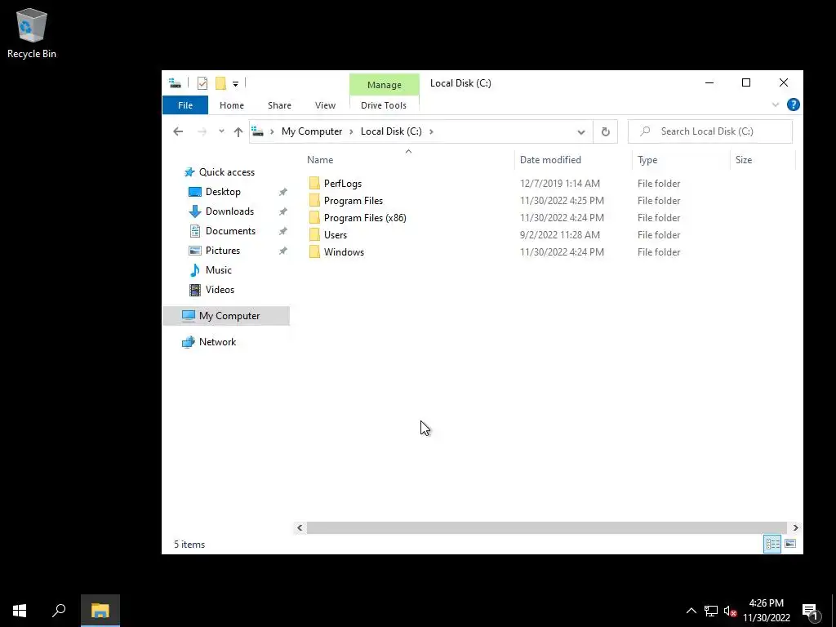This screenshot has height=627, width=836.
Task: Open Pictures in the navigation pane
Action: (223, 251)
